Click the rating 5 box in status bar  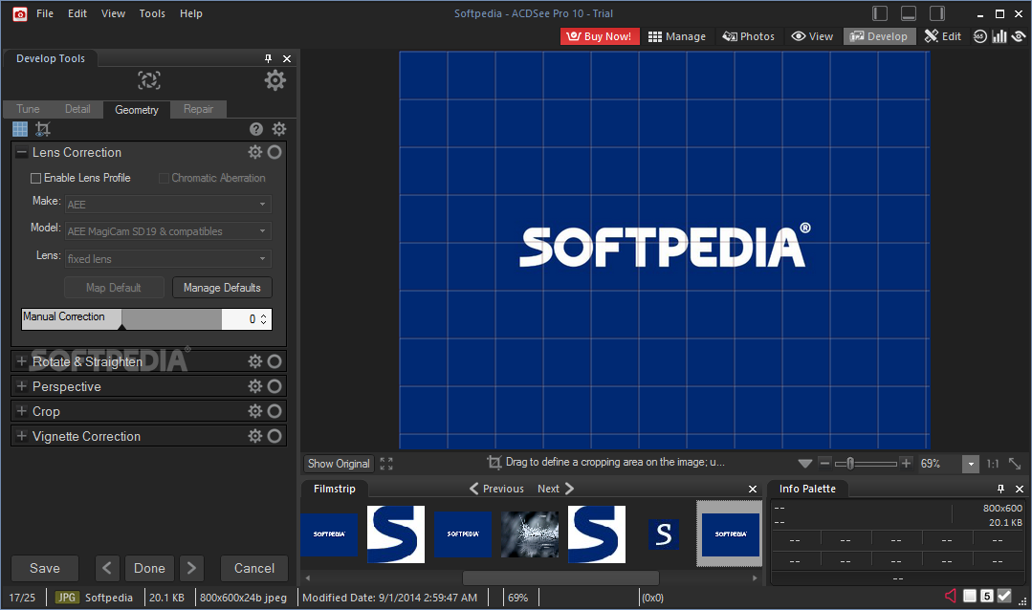click(x=987, y=597)
